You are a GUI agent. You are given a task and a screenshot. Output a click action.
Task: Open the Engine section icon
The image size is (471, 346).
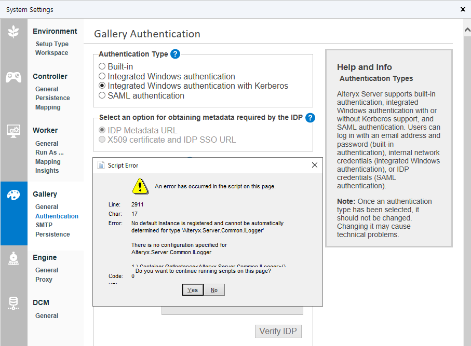click(14, 258)
